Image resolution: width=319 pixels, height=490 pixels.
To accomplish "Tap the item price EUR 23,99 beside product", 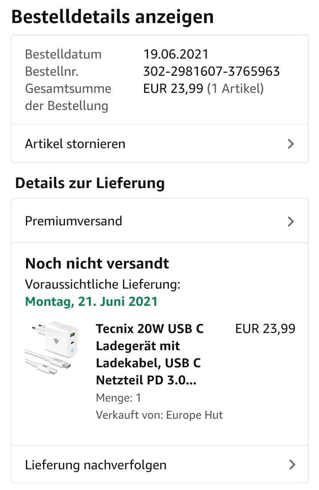I will click(265, 328).
